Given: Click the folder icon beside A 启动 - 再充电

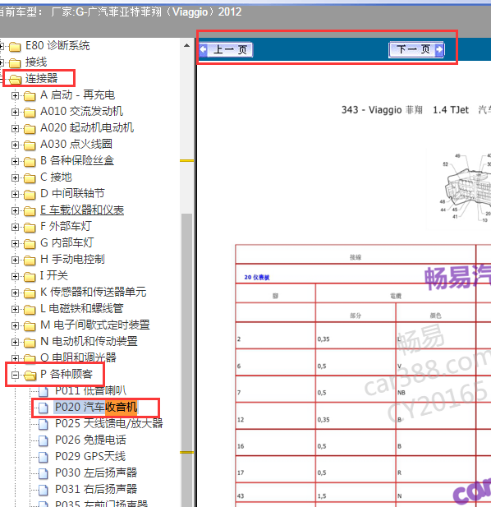Looking at the screenshot, I should [30, 96].
